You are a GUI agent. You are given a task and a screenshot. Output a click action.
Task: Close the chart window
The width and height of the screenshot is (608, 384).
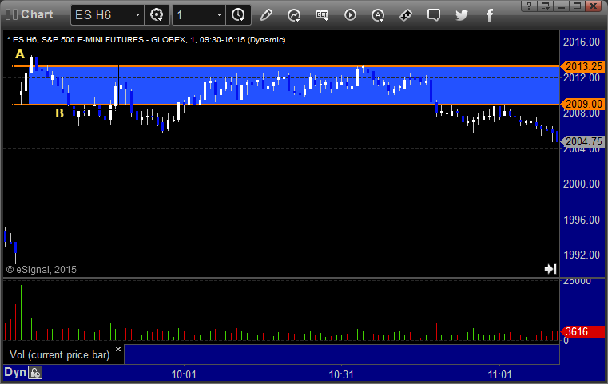tap(594, 6)
